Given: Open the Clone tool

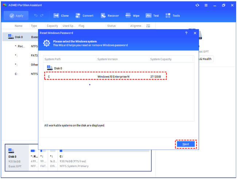Looking at the screenshot, I should pyautogui.click(x=61, y=16).
